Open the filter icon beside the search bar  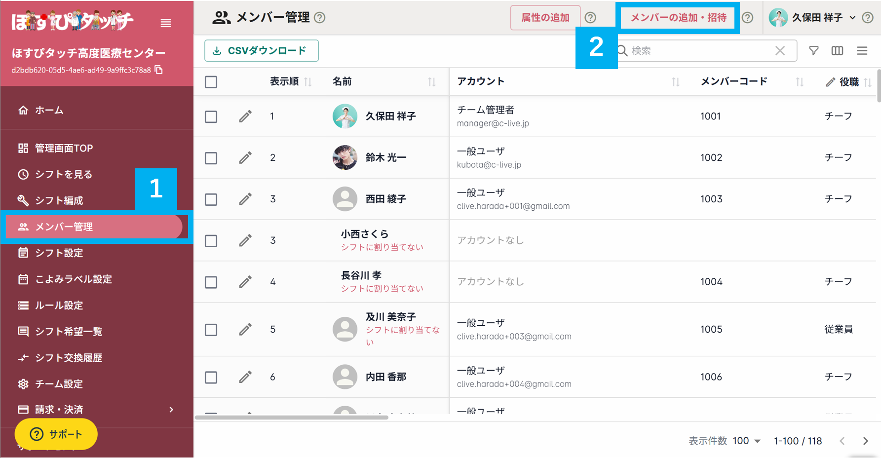pyautogui.click(x=813, y=50)
